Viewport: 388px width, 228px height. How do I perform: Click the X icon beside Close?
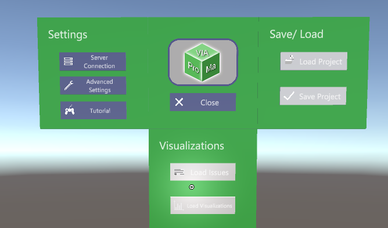click(179, 102)
